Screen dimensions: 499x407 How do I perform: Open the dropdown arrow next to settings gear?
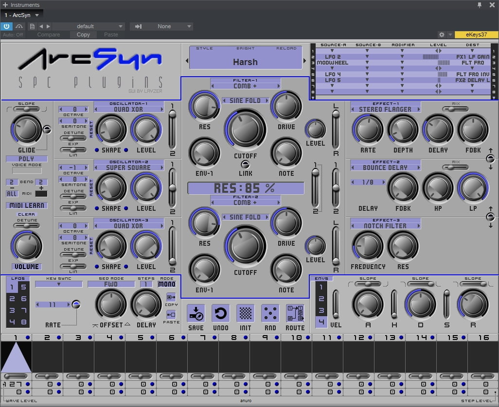[450, 34]
